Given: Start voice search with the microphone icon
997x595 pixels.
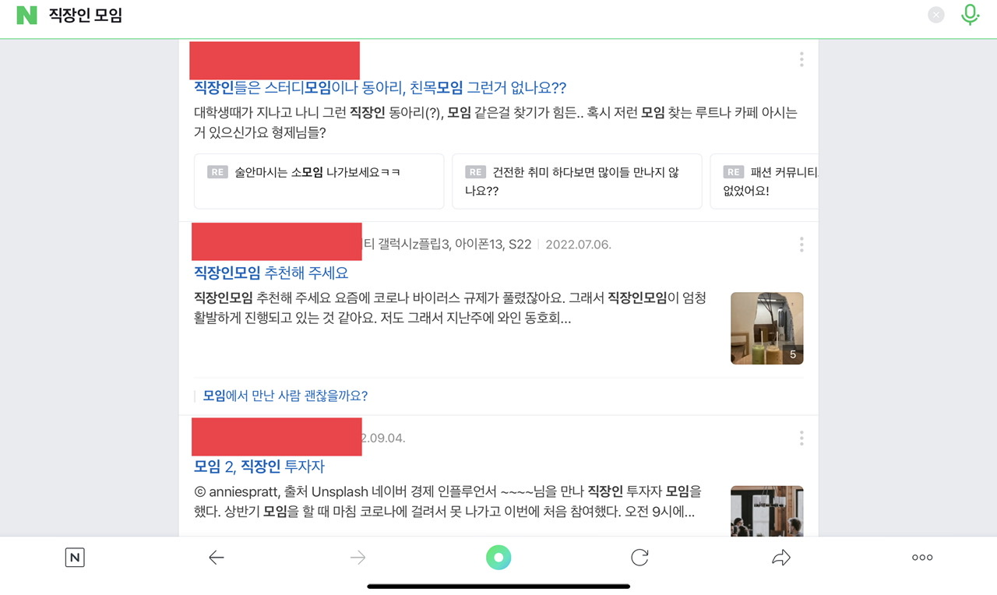Looking at the screenshot, I should [970, 15].
